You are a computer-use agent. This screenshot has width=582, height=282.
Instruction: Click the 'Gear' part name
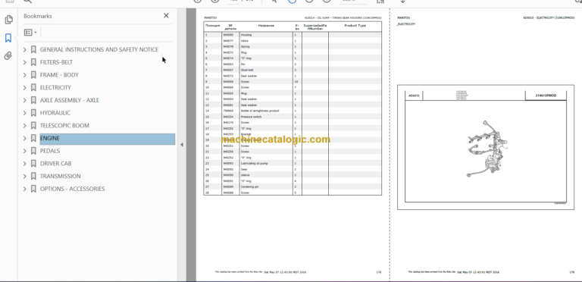tap(244, 169)
